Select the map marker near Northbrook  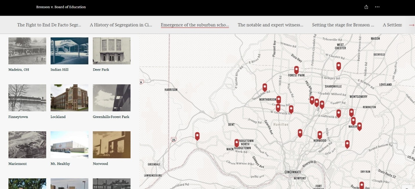278,99
